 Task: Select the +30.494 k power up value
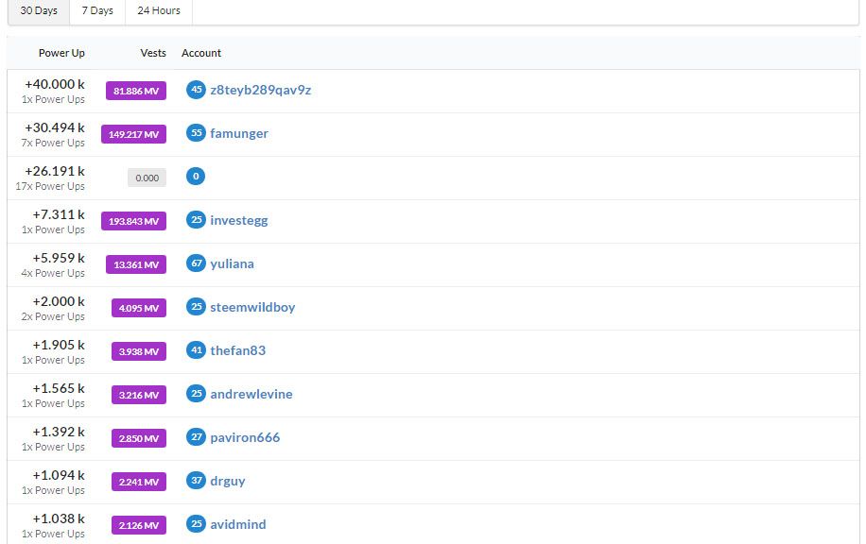coord(55,128)
